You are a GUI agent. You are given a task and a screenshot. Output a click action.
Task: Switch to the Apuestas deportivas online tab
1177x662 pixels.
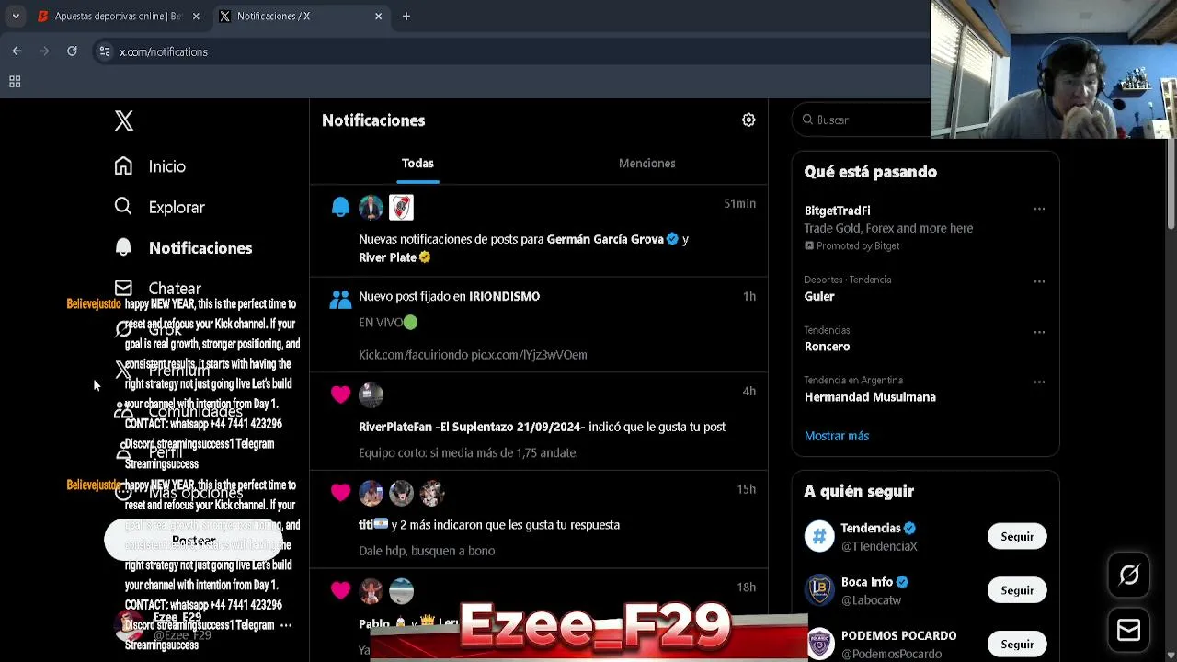coord(118,16)
